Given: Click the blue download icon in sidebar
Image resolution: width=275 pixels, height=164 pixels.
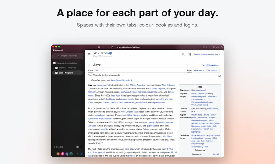Looking at the screenshot, I should pyautogui.click(x=81, y=154).
